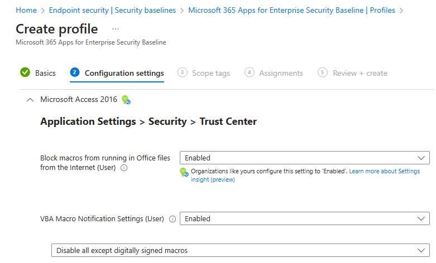Click info icon next to Block macros setting

(x=124, y=168)
